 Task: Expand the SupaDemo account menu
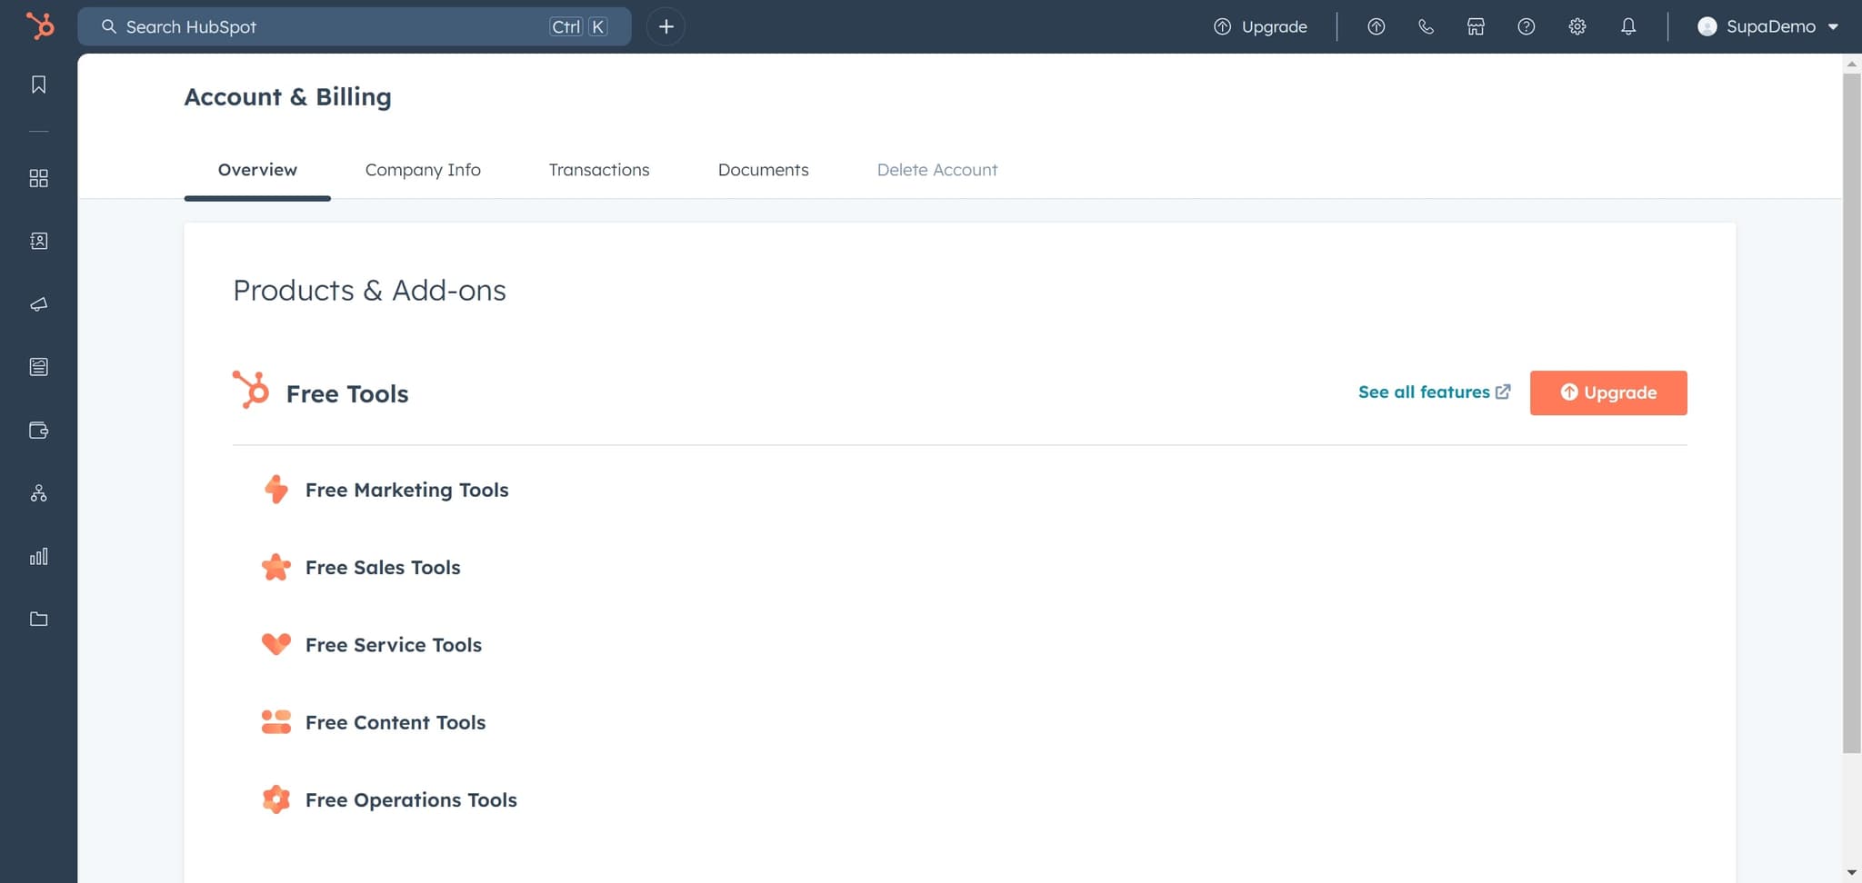(x=1767, y=26)
